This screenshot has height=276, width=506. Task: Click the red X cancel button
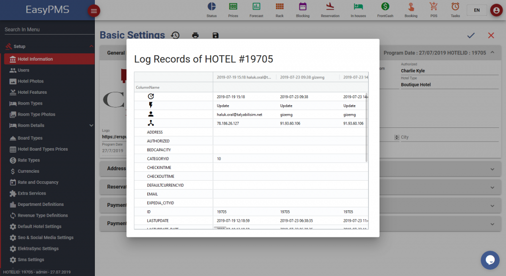click(x=491, y=35)
